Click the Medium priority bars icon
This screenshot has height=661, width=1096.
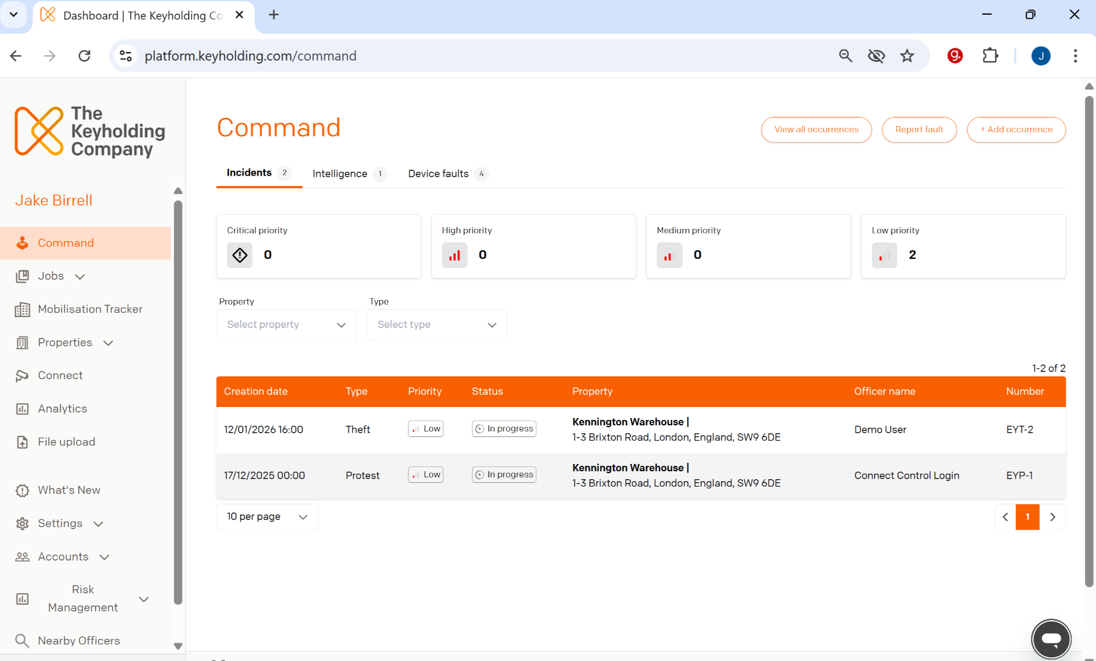[x=670, y=255]
